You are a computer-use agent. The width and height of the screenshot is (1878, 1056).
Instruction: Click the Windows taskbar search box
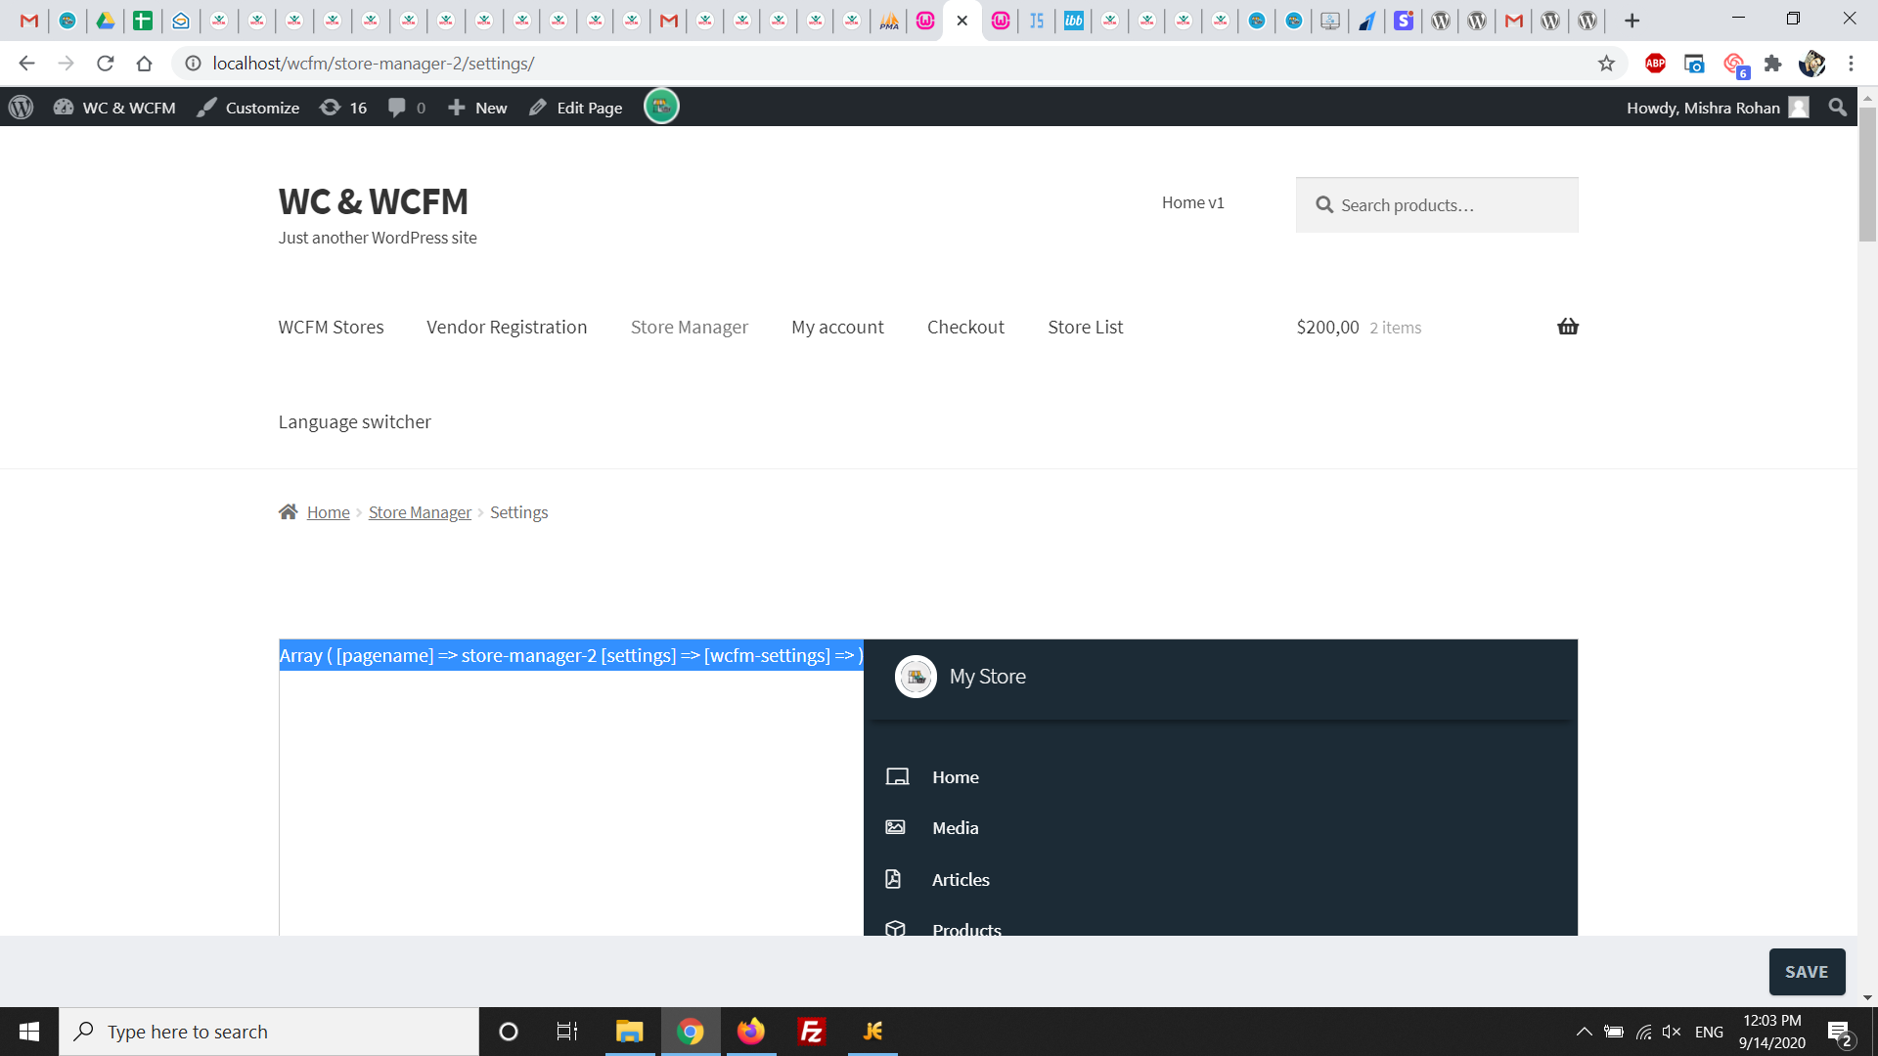pyautogui.click(x=269, y=1032)
